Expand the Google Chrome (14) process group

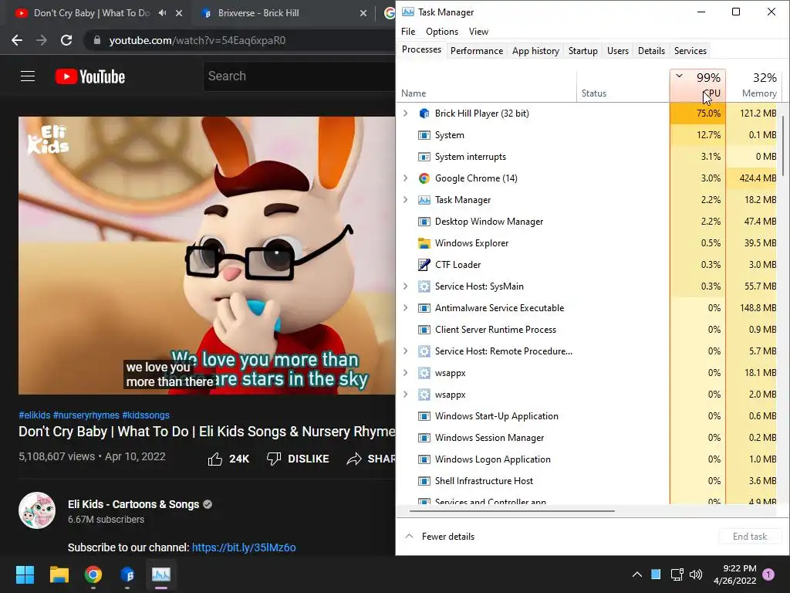pyautogui.click(x=406, y=178)
